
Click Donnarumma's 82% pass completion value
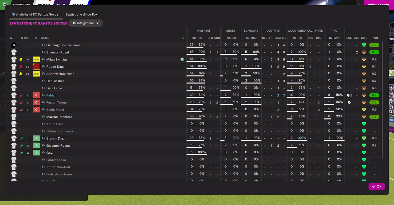[x=202, y=45]
